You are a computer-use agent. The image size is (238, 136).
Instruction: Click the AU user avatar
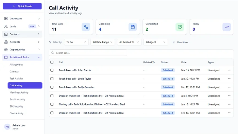coord(7,127)
